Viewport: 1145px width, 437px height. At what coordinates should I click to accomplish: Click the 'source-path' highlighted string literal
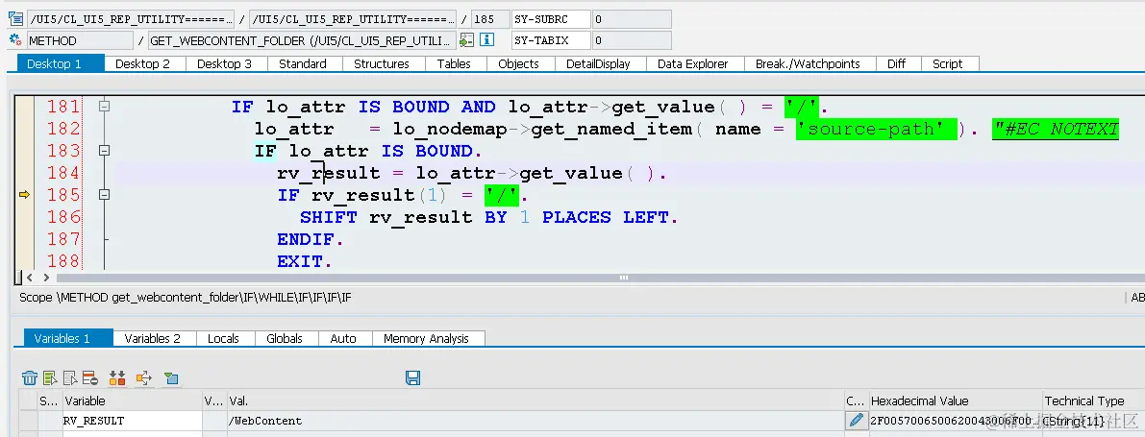click(x=876, y=129)
